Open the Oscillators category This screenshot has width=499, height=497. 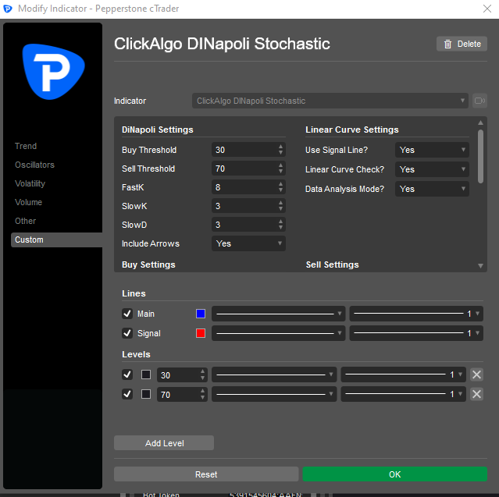click(34, 165)
